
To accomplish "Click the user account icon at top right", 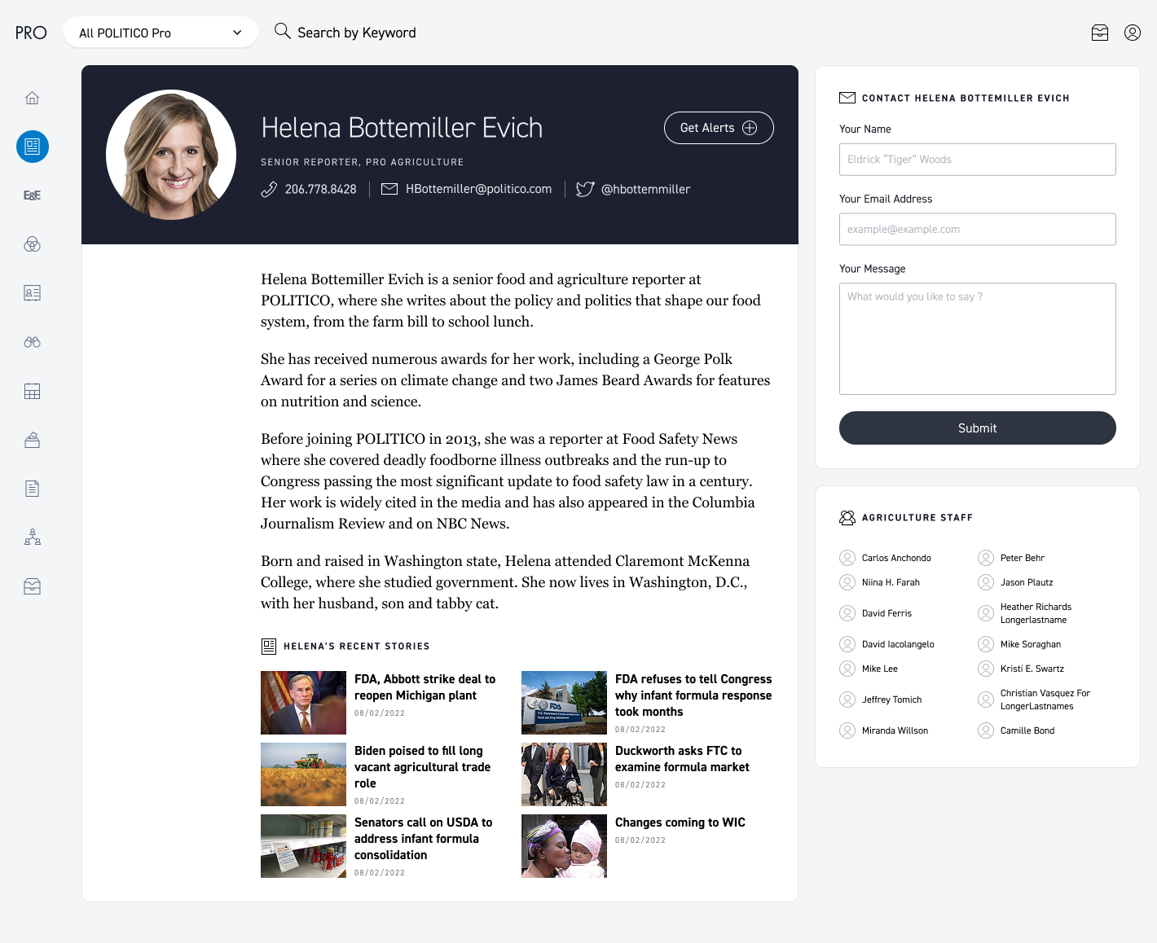I will 1132,33.
